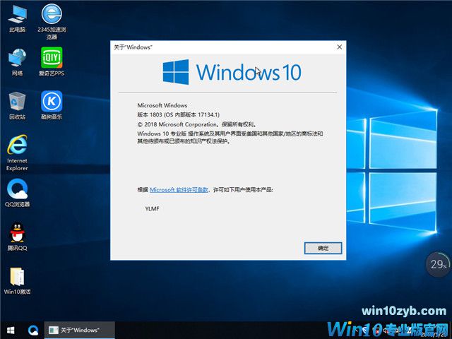Open the Windows Start menu button
Viewport: 452px width, 339px height.
tap(11, 330)
